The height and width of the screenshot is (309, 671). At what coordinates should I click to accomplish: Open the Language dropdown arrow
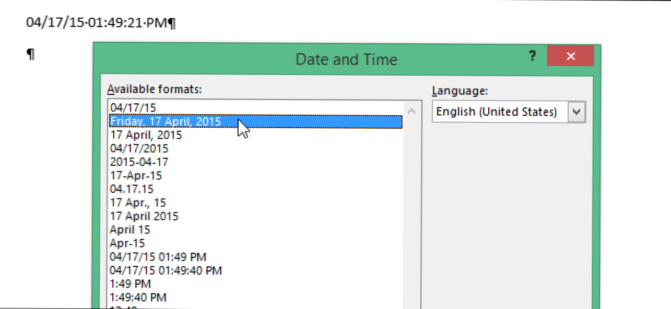click(x=577, y=112)
